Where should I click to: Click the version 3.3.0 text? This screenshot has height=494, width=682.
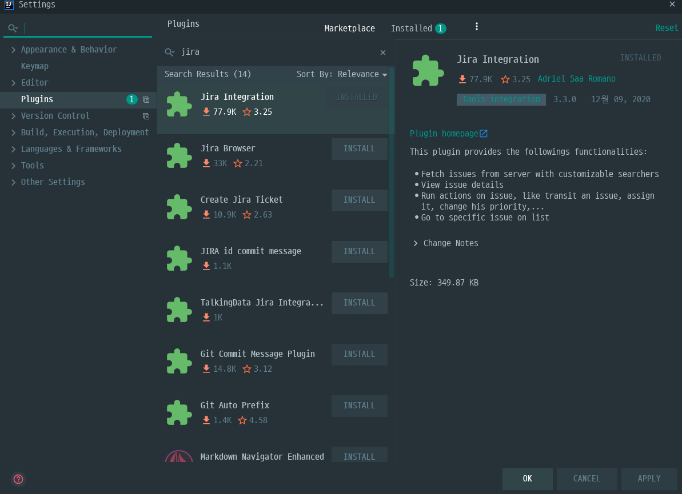point(565,99)
